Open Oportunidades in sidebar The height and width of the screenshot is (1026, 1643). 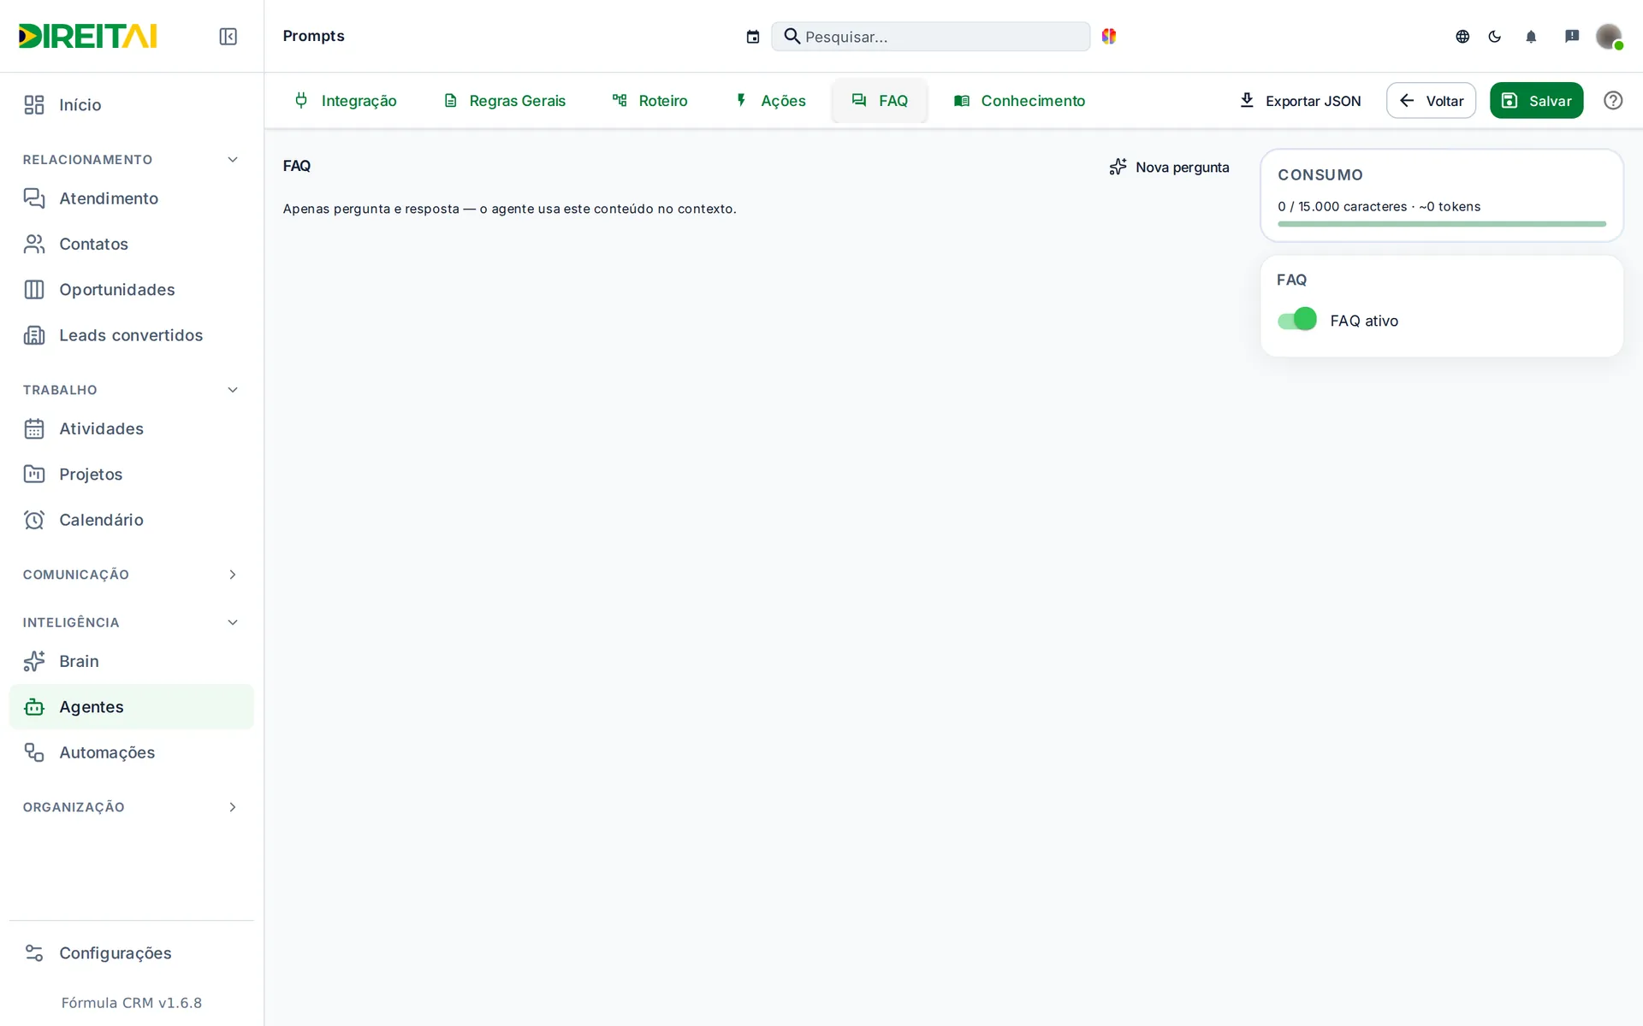[131, 290]
